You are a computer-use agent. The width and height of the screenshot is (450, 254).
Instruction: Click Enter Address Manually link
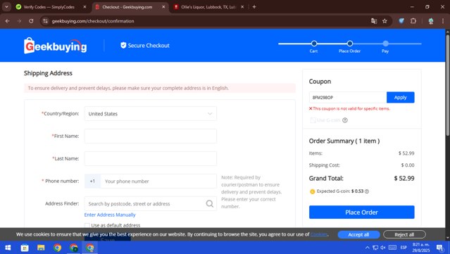[x=110, y=215]
